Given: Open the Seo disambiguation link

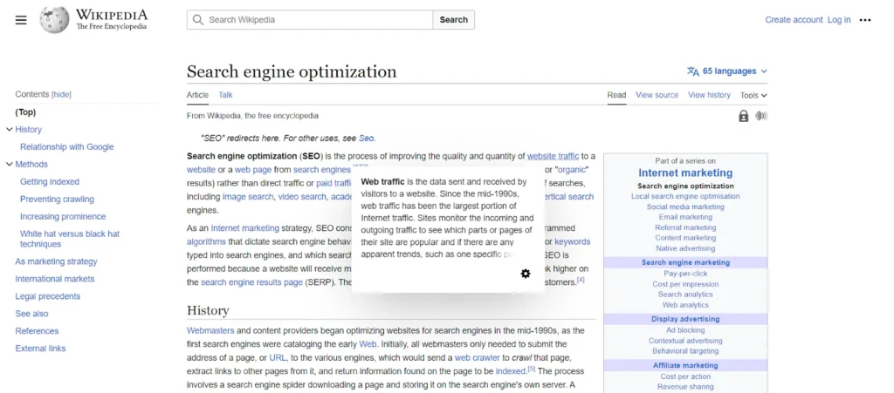Looking at the screenshot, I should [x=366, y=139].
